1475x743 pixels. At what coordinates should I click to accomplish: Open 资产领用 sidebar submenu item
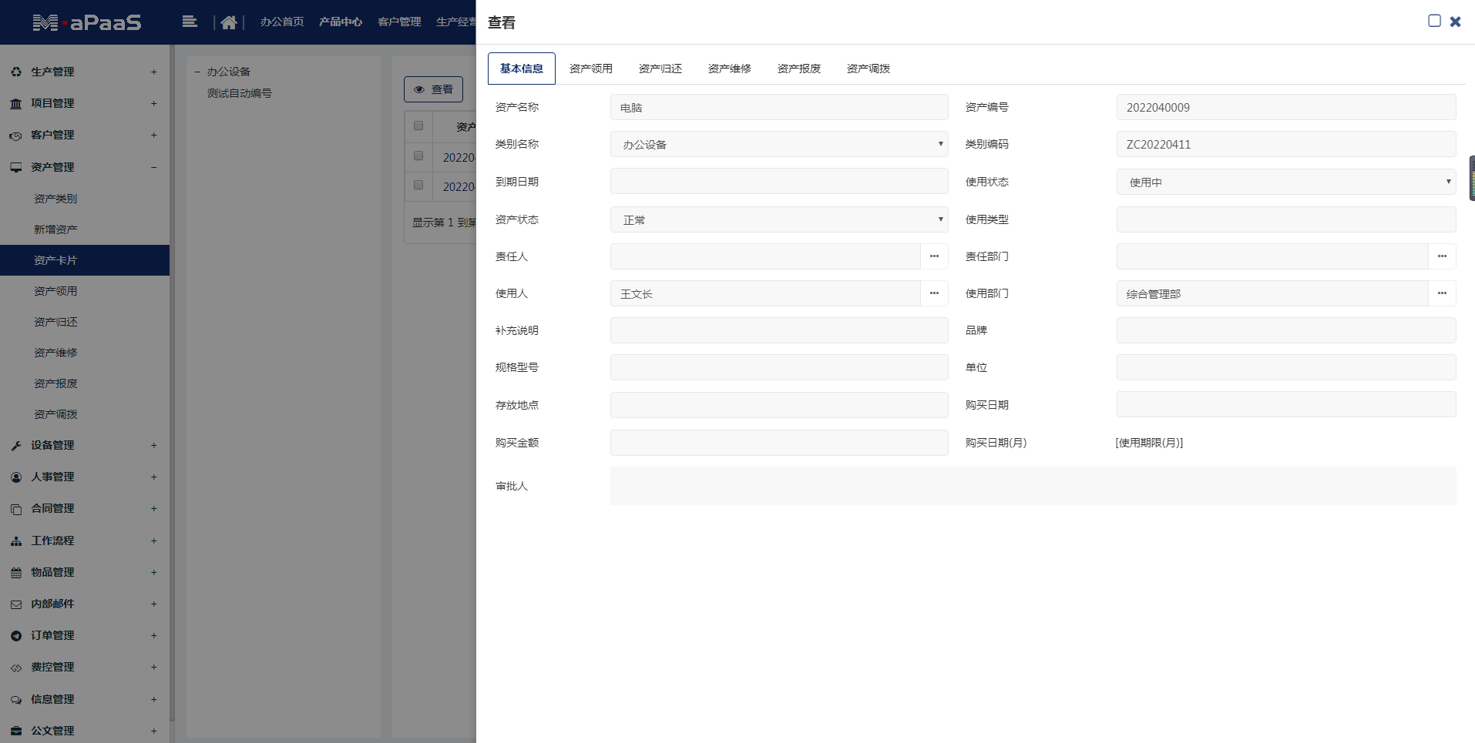point(85,291)
